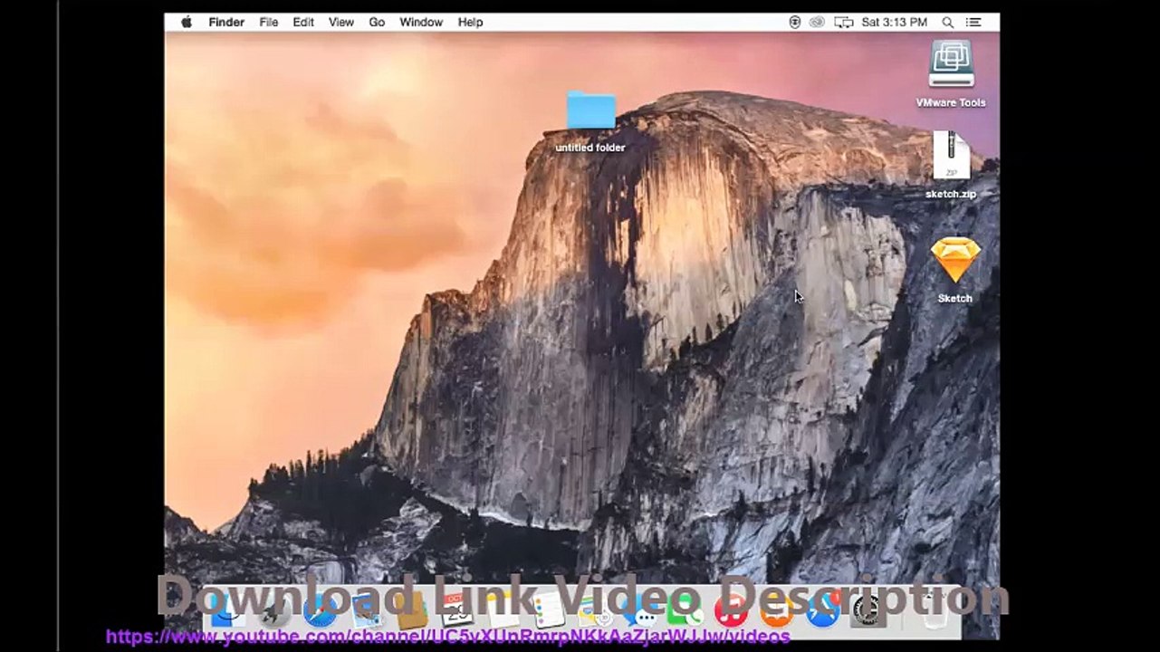The width and height of the screenshot is (1160, 652).
Task: Click the 'VMware Tools' label text
Action: click(x=951, y=102)
